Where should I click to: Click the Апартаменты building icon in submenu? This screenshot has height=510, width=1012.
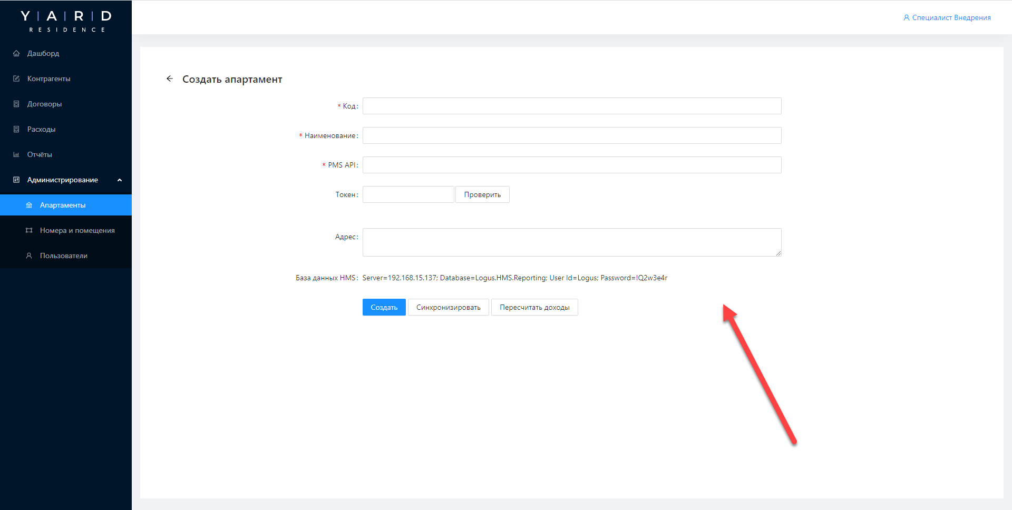[29, 205]
